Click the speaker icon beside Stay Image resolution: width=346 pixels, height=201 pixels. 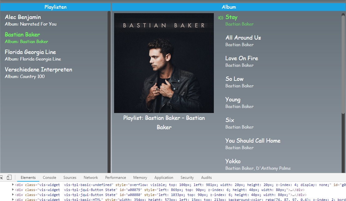click(x=220, y=18)
